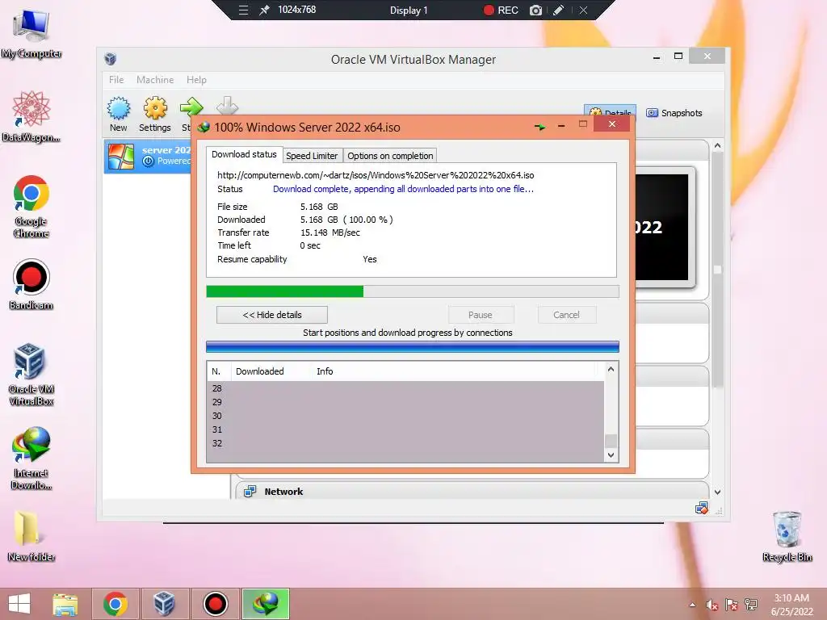Select connection row number 28
Image resolution: width=827 pixels, height=620 pixels.
405,388
